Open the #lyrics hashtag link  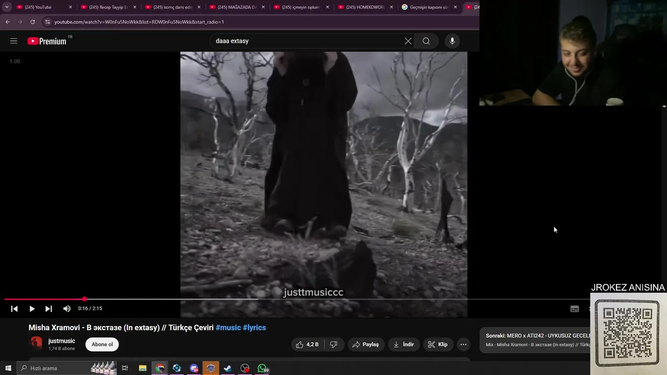coord(254,328)
